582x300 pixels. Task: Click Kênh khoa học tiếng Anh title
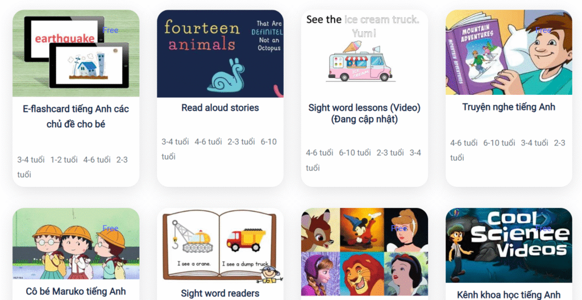click(509, 295)
